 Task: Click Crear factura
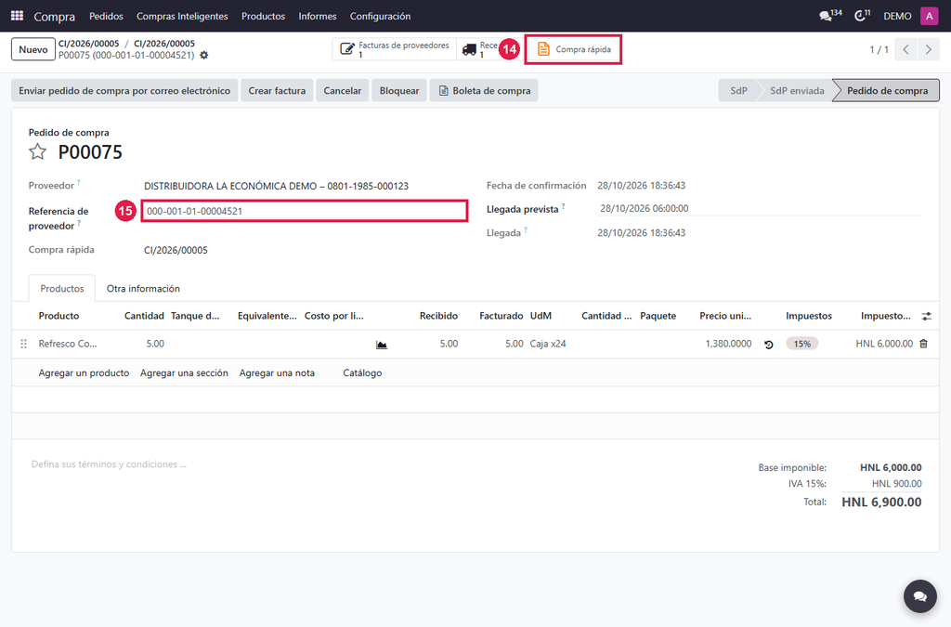coord(277,91)
